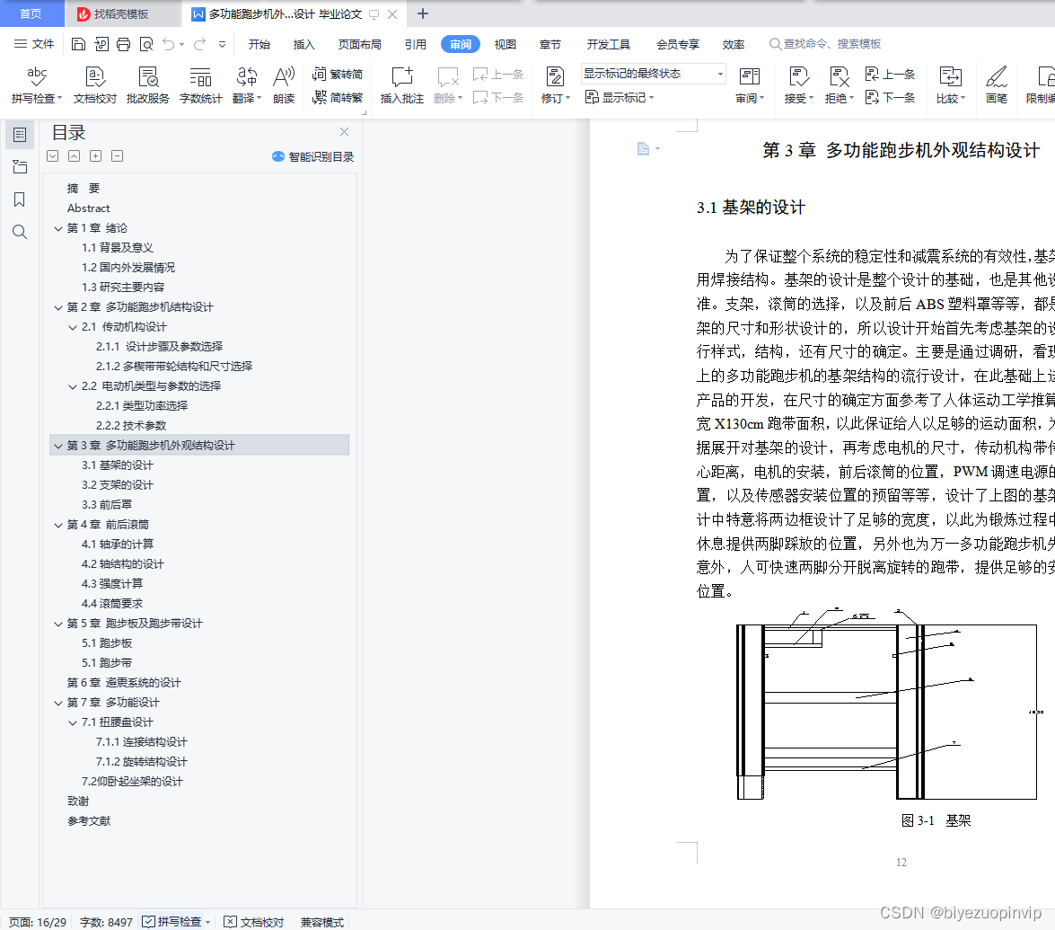Start 朗读 read aloud
This screenshot has width=1055, height=930.
tap(284, 84)
